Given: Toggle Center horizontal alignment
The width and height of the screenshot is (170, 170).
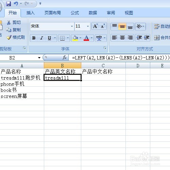Looking at the screenshot, I should coord(122,38).
